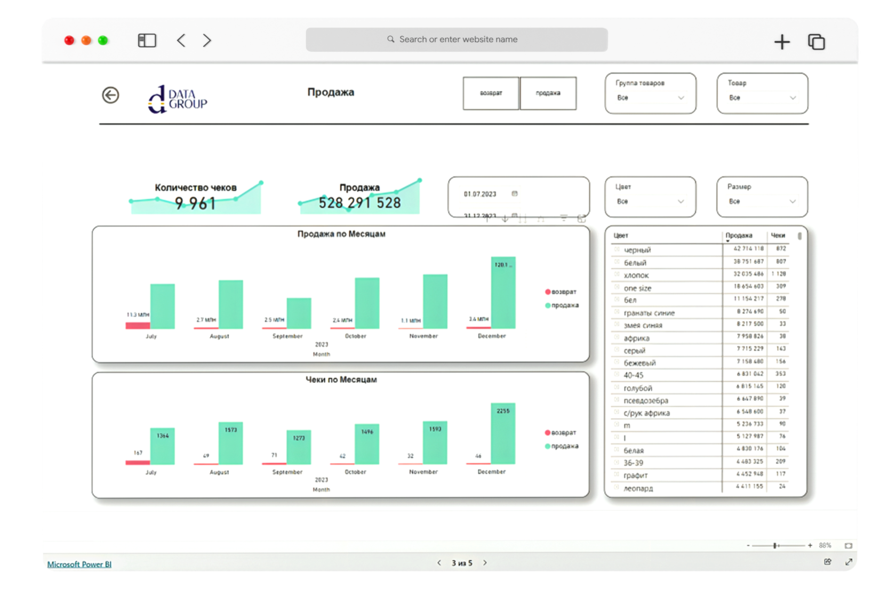Open the 'Товар' dropdown filter
Image resolution: width=896 pixels, height=597 pixels.
762,98
